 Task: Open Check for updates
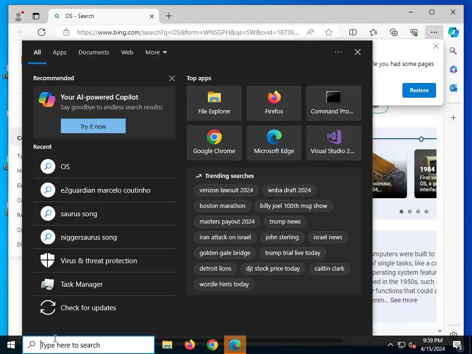point(105,307)
